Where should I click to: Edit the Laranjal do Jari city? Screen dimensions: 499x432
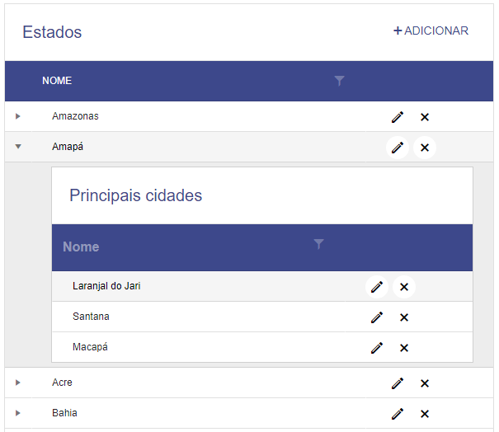[377, 287]
